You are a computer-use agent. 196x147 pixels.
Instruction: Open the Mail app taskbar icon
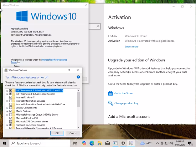107,143
